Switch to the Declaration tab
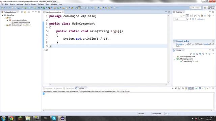This screenshot has height=121, width=216. pyautogui.click(x=69, y=88)
